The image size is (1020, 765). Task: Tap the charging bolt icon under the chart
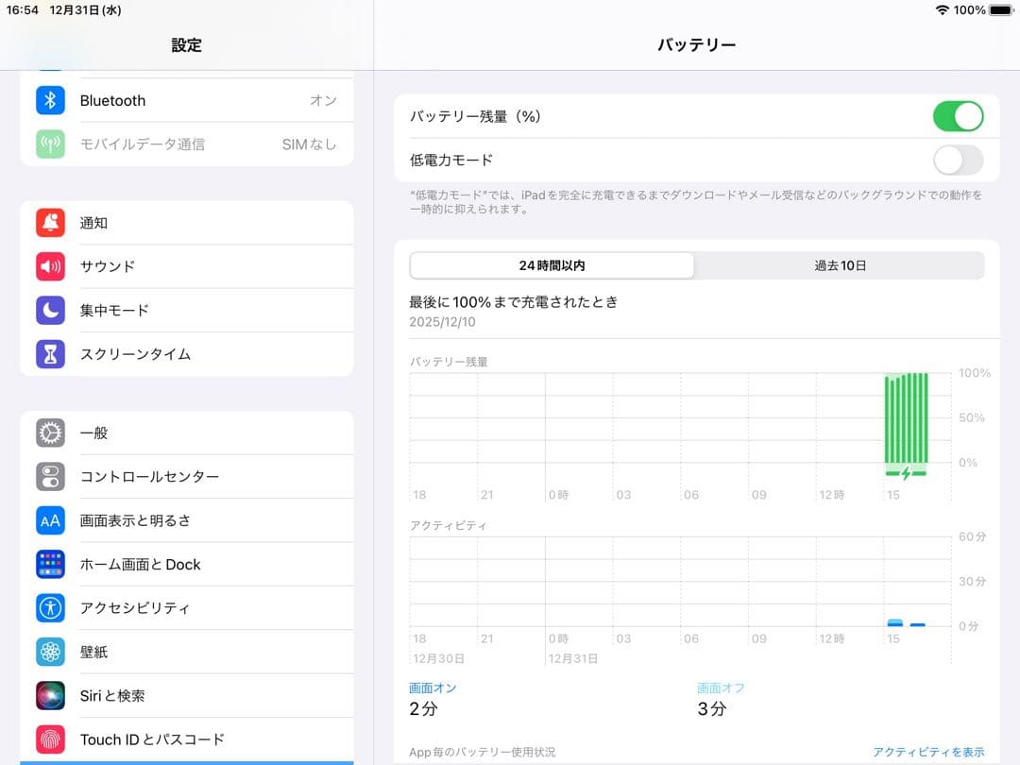tap(906, 473)
